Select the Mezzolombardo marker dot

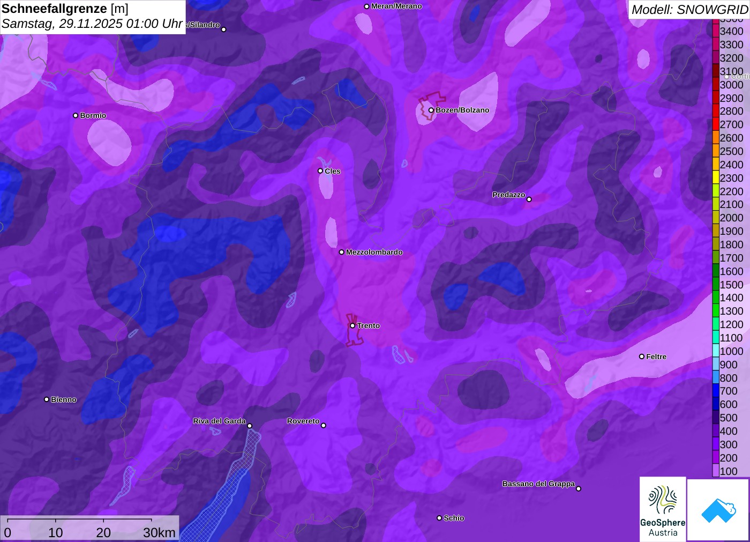342,252
